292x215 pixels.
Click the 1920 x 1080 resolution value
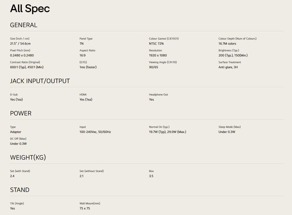coord(158,55)
